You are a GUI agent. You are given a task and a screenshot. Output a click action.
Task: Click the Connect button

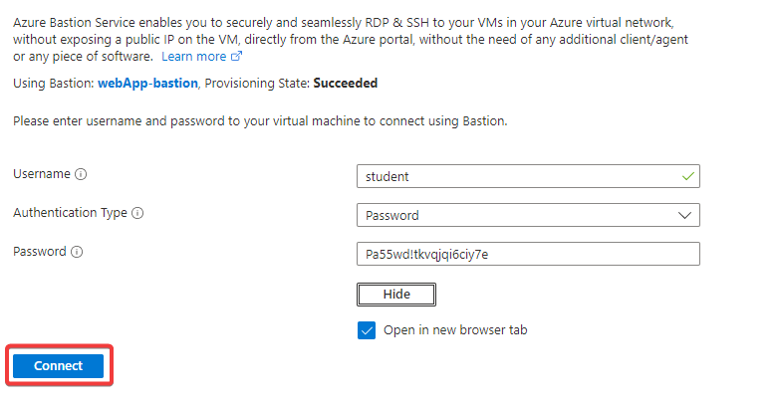(x=58, y=366)
